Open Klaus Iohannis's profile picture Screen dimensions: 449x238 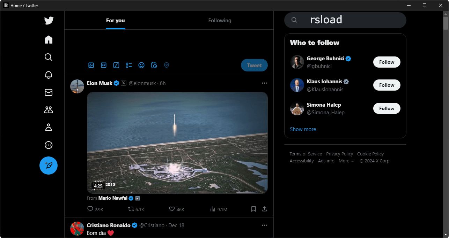(x=297, y=85)
